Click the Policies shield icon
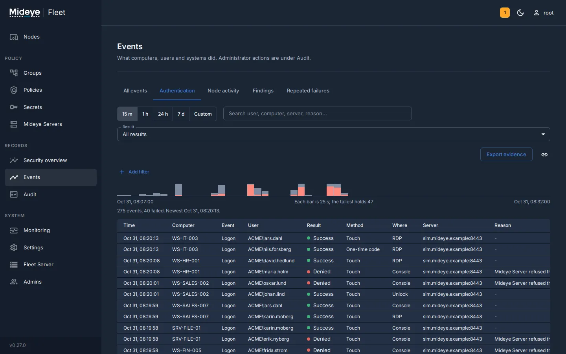Image resolution: width=566 pixels, height=354 pixels. click(14, 90)
